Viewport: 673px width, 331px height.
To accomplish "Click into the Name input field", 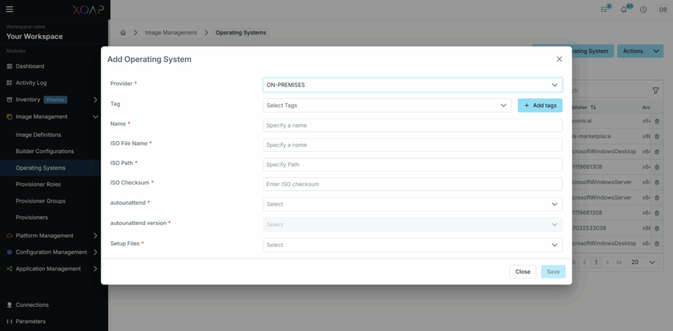I will pos(413,125).
